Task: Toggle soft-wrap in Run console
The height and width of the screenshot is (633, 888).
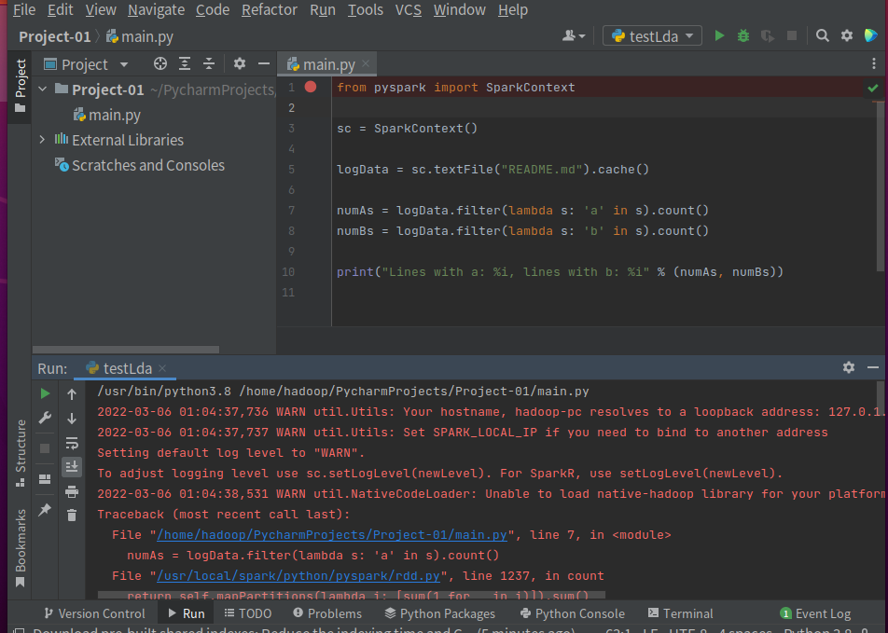Action: coord(72,443)
